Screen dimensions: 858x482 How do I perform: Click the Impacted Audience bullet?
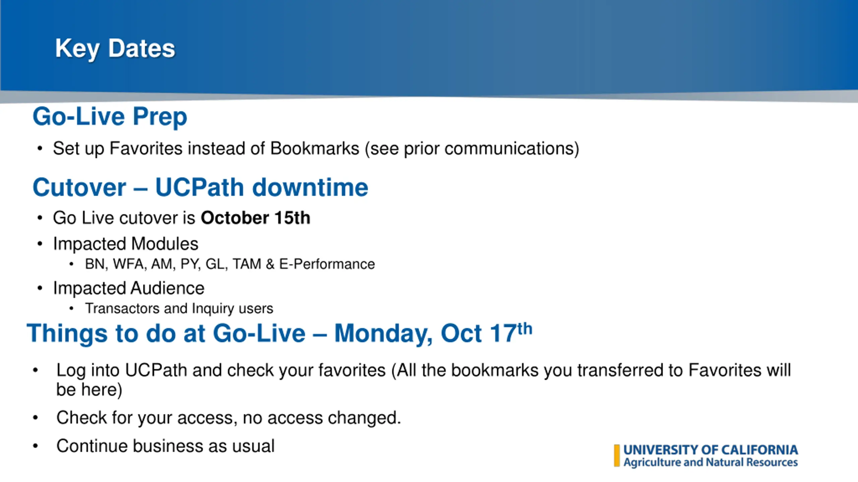click(129, 288)
